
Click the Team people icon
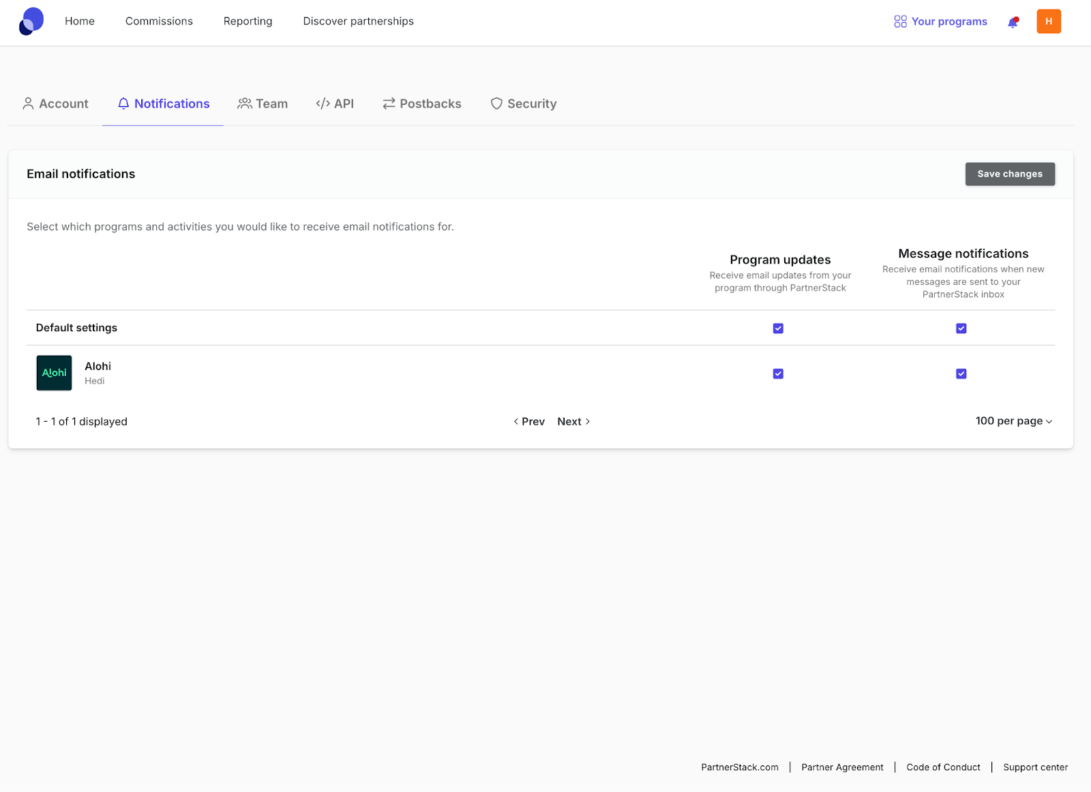click(x=244, y=104)
